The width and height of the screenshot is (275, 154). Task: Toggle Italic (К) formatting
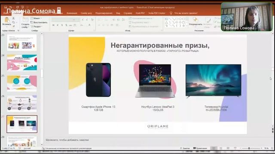(58, 25)
